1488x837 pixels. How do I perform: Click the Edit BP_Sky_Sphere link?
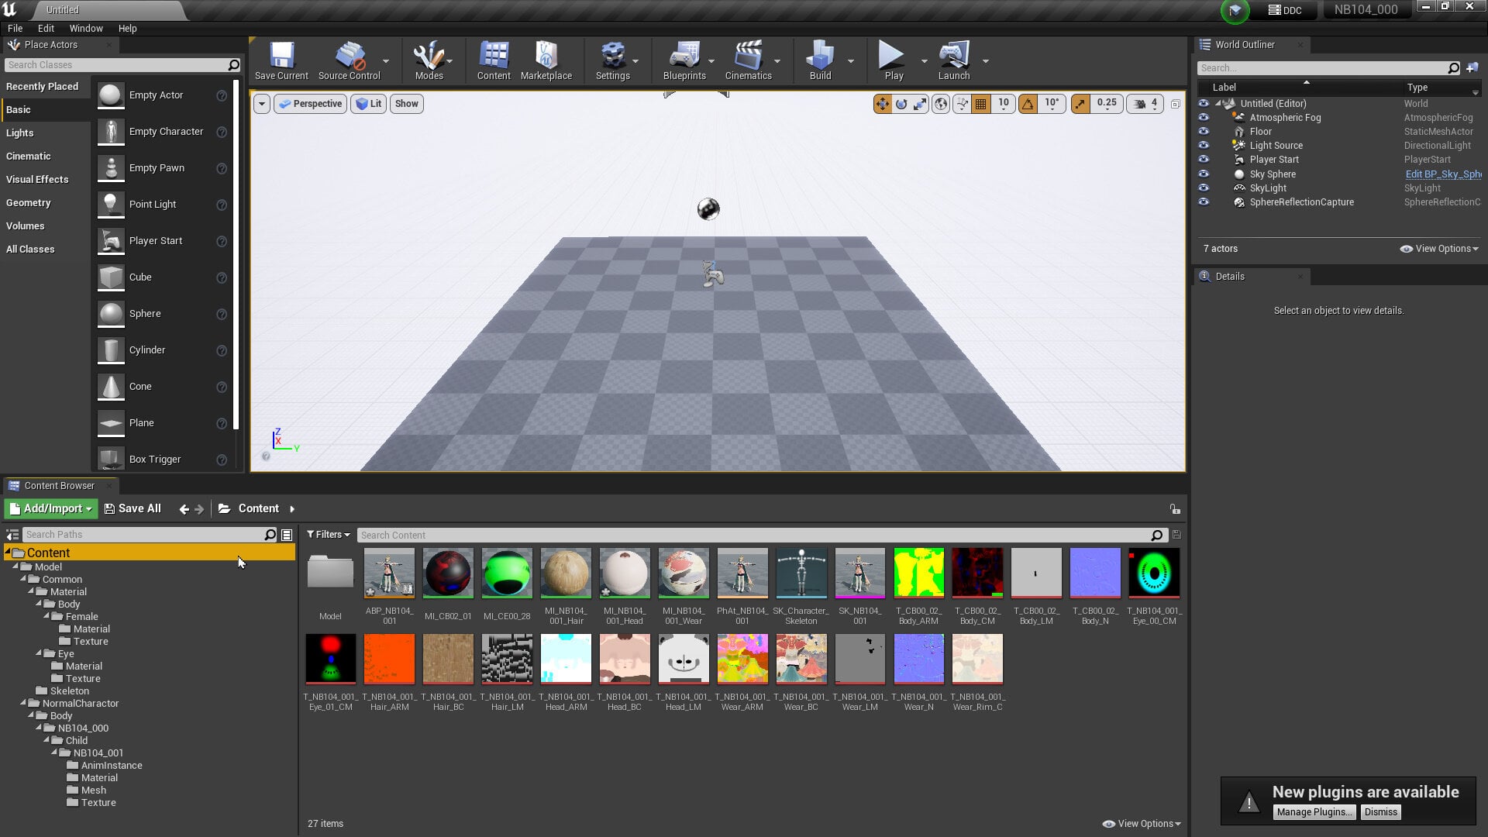pos(1443,174)
